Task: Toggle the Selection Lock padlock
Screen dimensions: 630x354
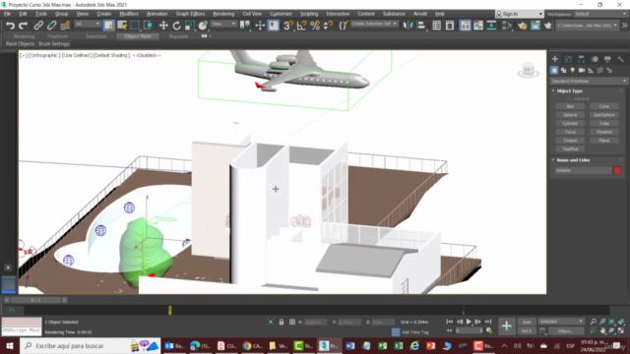Action: pos(282,322)
